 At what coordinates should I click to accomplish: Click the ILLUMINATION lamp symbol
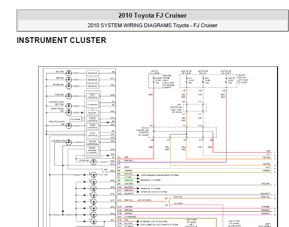pyautogui.click(x=69, y=142)
